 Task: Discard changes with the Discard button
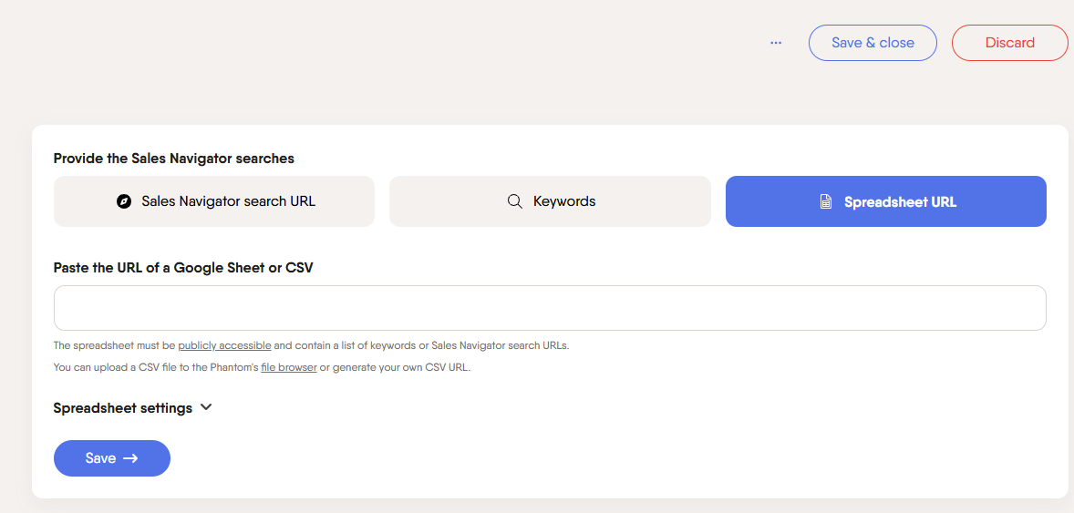point(1009,43)
